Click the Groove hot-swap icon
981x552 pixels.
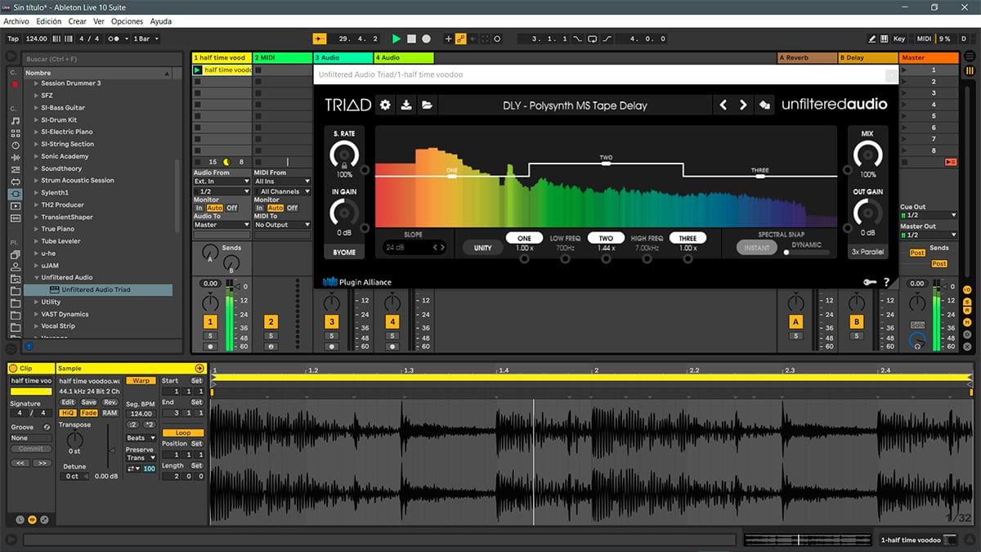tap(47, 427)
